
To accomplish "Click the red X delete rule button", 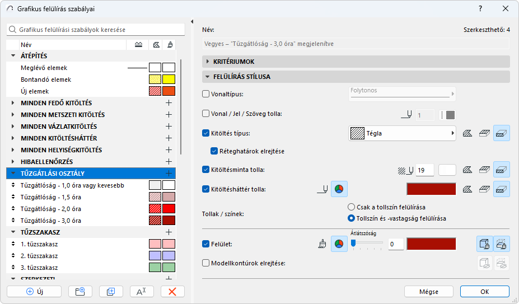I will (x=172, y=292).
